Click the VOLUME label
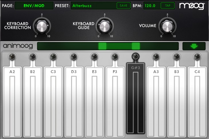This screenshot has width=209, height=139. coord(148,26)
